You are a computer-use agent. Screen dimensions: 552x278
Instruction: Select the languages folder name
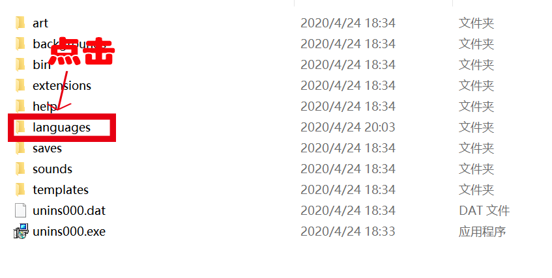pos(62,128)
